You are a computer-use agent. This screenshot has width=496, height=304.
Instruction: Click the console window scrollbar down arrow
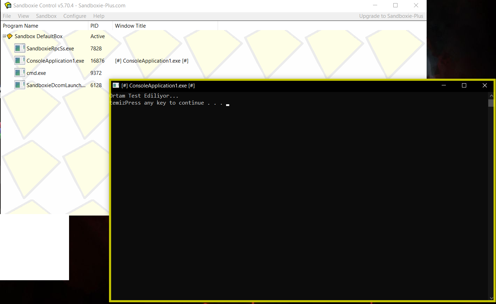pyautogui.click(x=491, y=298)
